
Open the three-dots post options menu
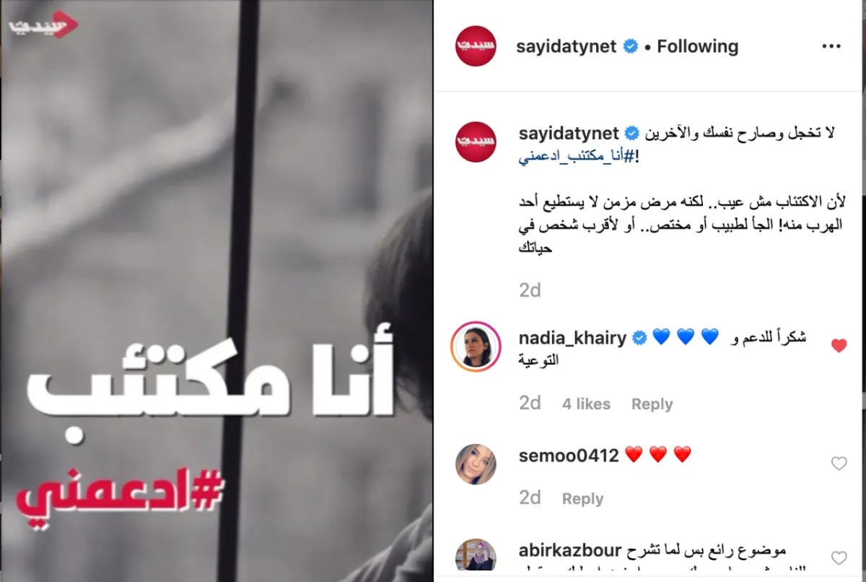[831, 46]
